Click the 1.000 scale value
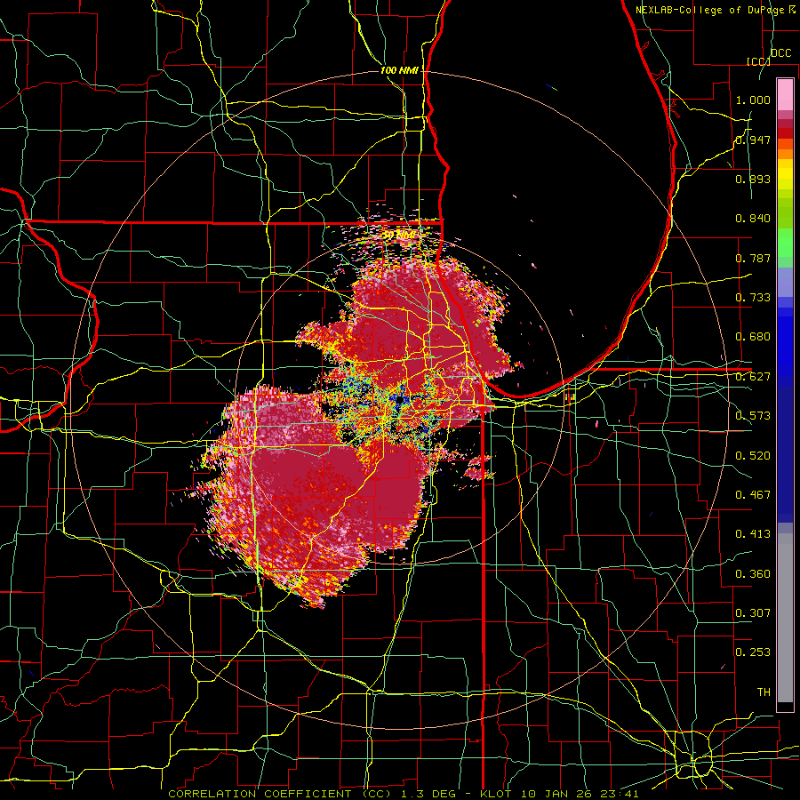 753,100
